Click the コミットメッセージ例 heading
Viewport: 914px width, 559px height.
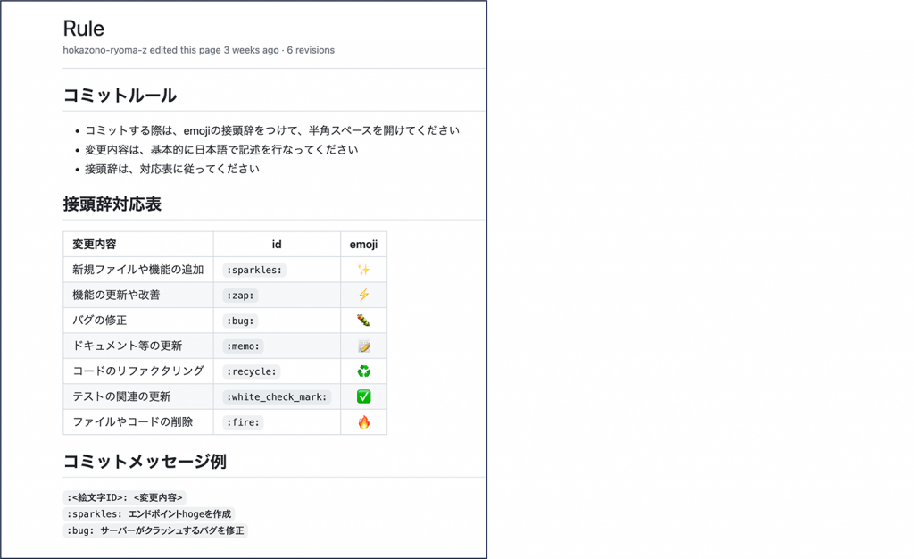point(144,462)
